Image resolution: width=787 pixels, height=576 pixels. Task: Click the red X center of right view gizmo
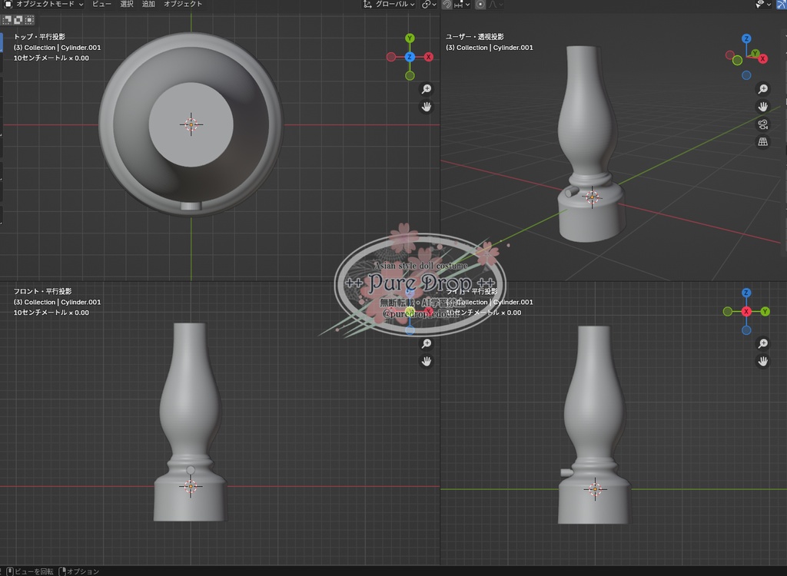(746, 312)
